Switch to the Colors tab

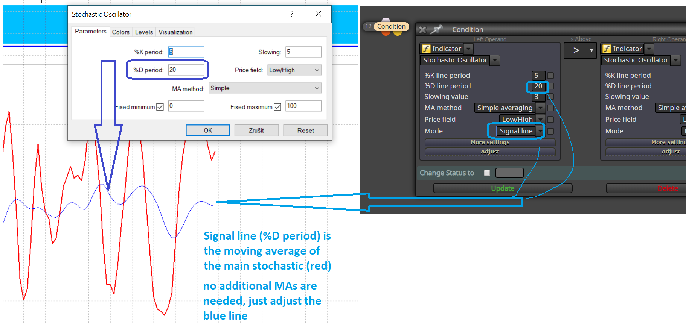tap(121, 32)
